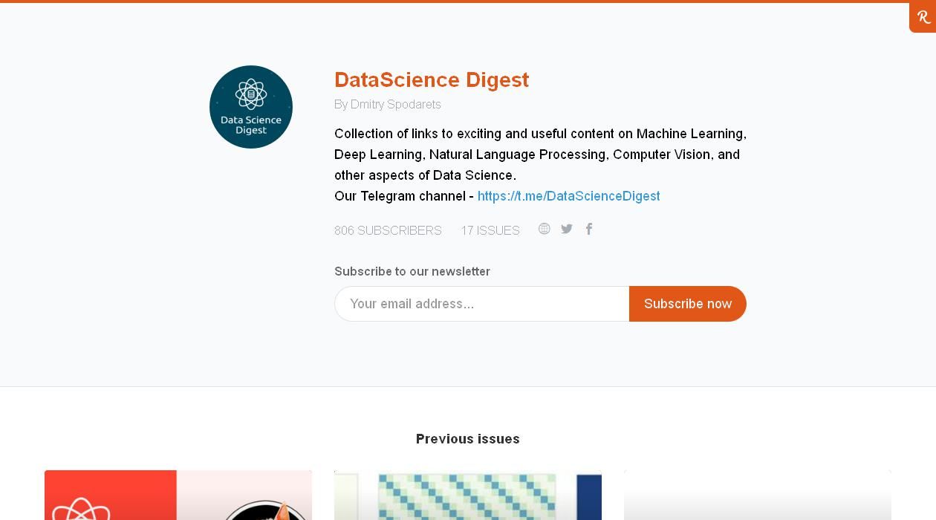Image resolution: width=936 pixels, height=520 pixels.
Task: Click the orange bar at the page top
Action: [x=446, y=1]
